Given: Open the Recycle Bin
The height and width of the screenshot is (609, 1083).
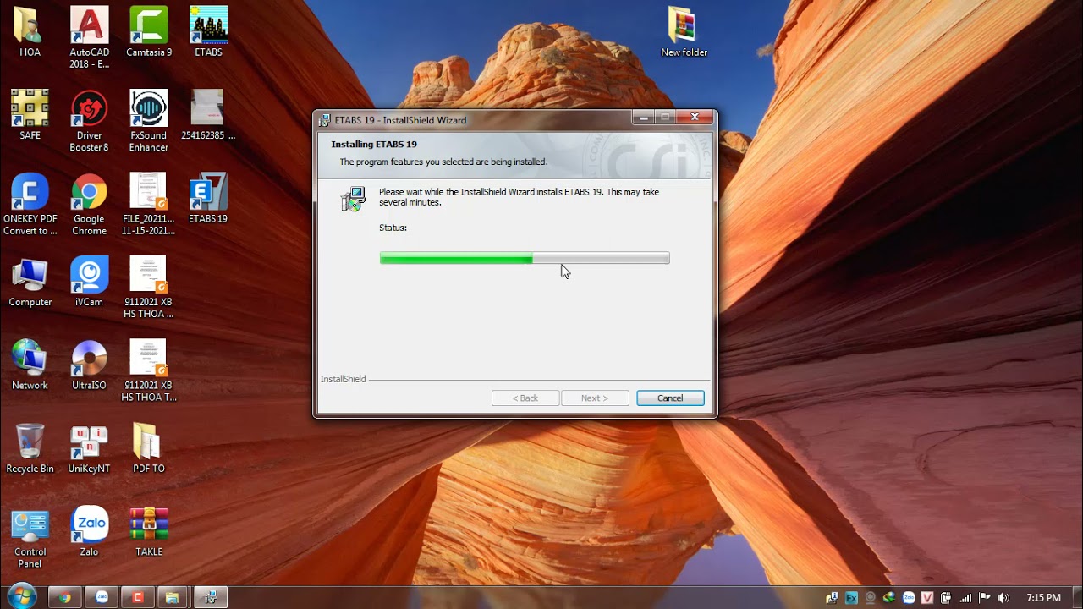Looking at the screenshot, I should pyautogui.click(x=30, y=448).
